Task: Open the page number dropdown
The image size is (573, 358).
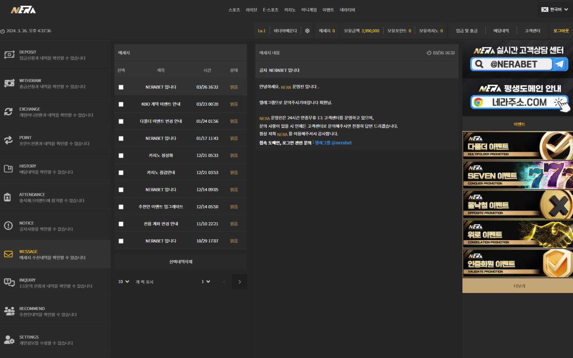Action: [206, 281]
